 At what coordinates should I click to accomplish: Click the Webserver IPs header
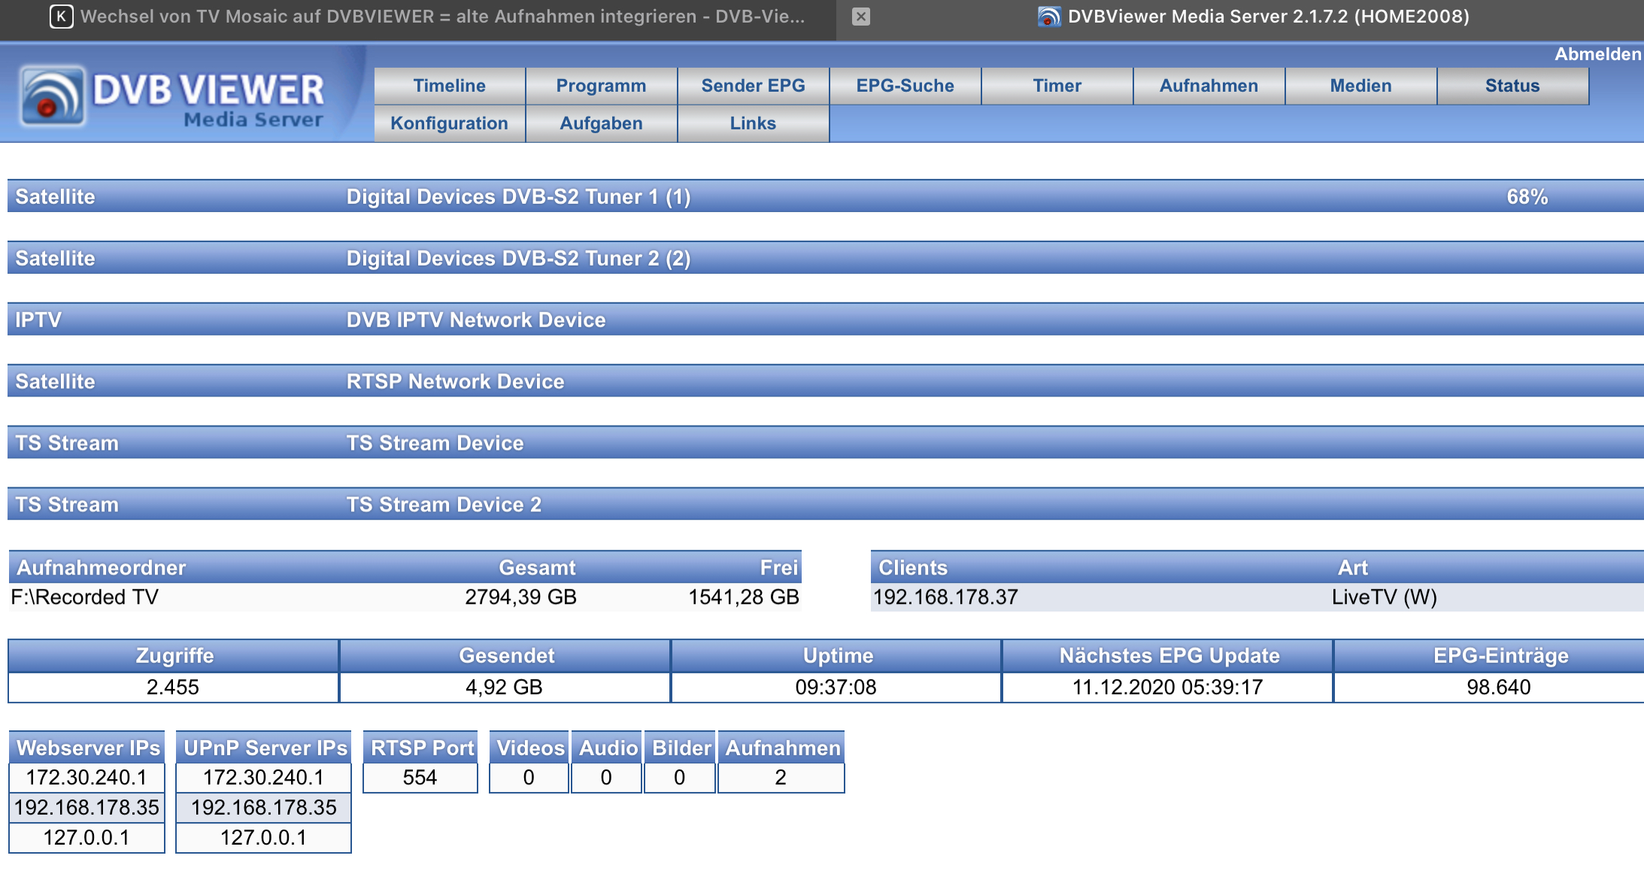(87, 748)
